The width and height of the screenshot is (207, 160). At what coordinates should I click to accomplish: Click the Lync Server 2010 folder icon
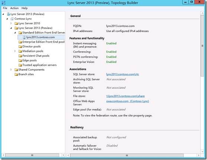pyautogui.click(x=16, y=23)
